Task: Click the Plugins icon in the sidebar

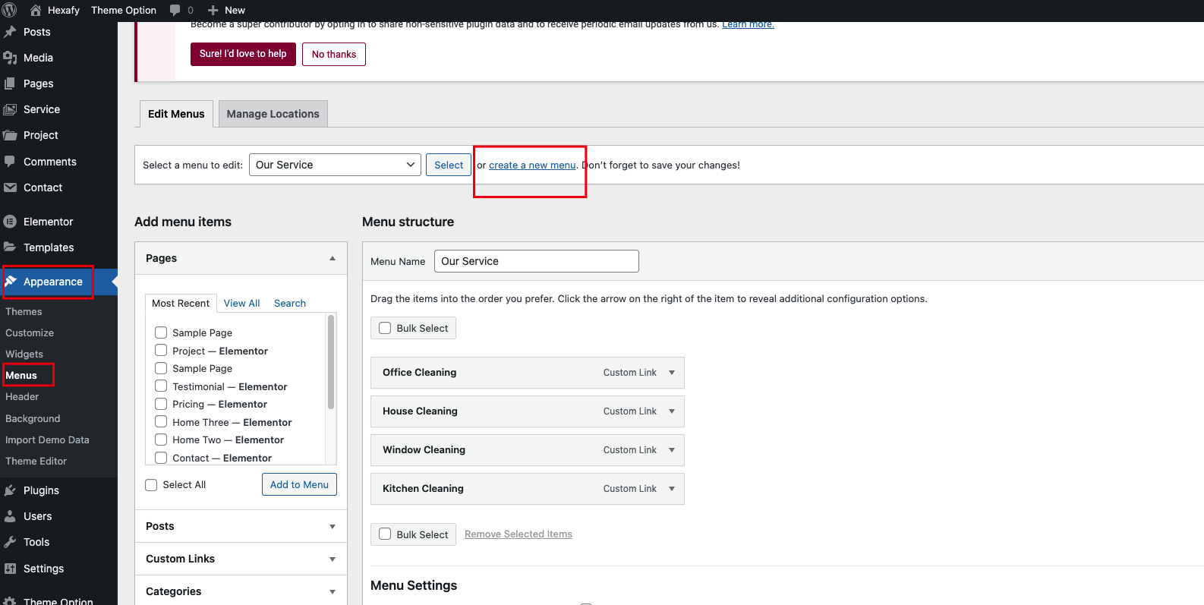Action: [x=10, y=490]
